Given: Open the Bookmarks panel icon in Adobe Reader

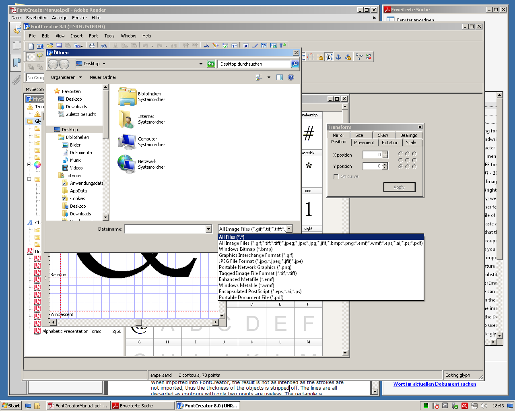Looking at the screenshot, I should pos(16,62).
